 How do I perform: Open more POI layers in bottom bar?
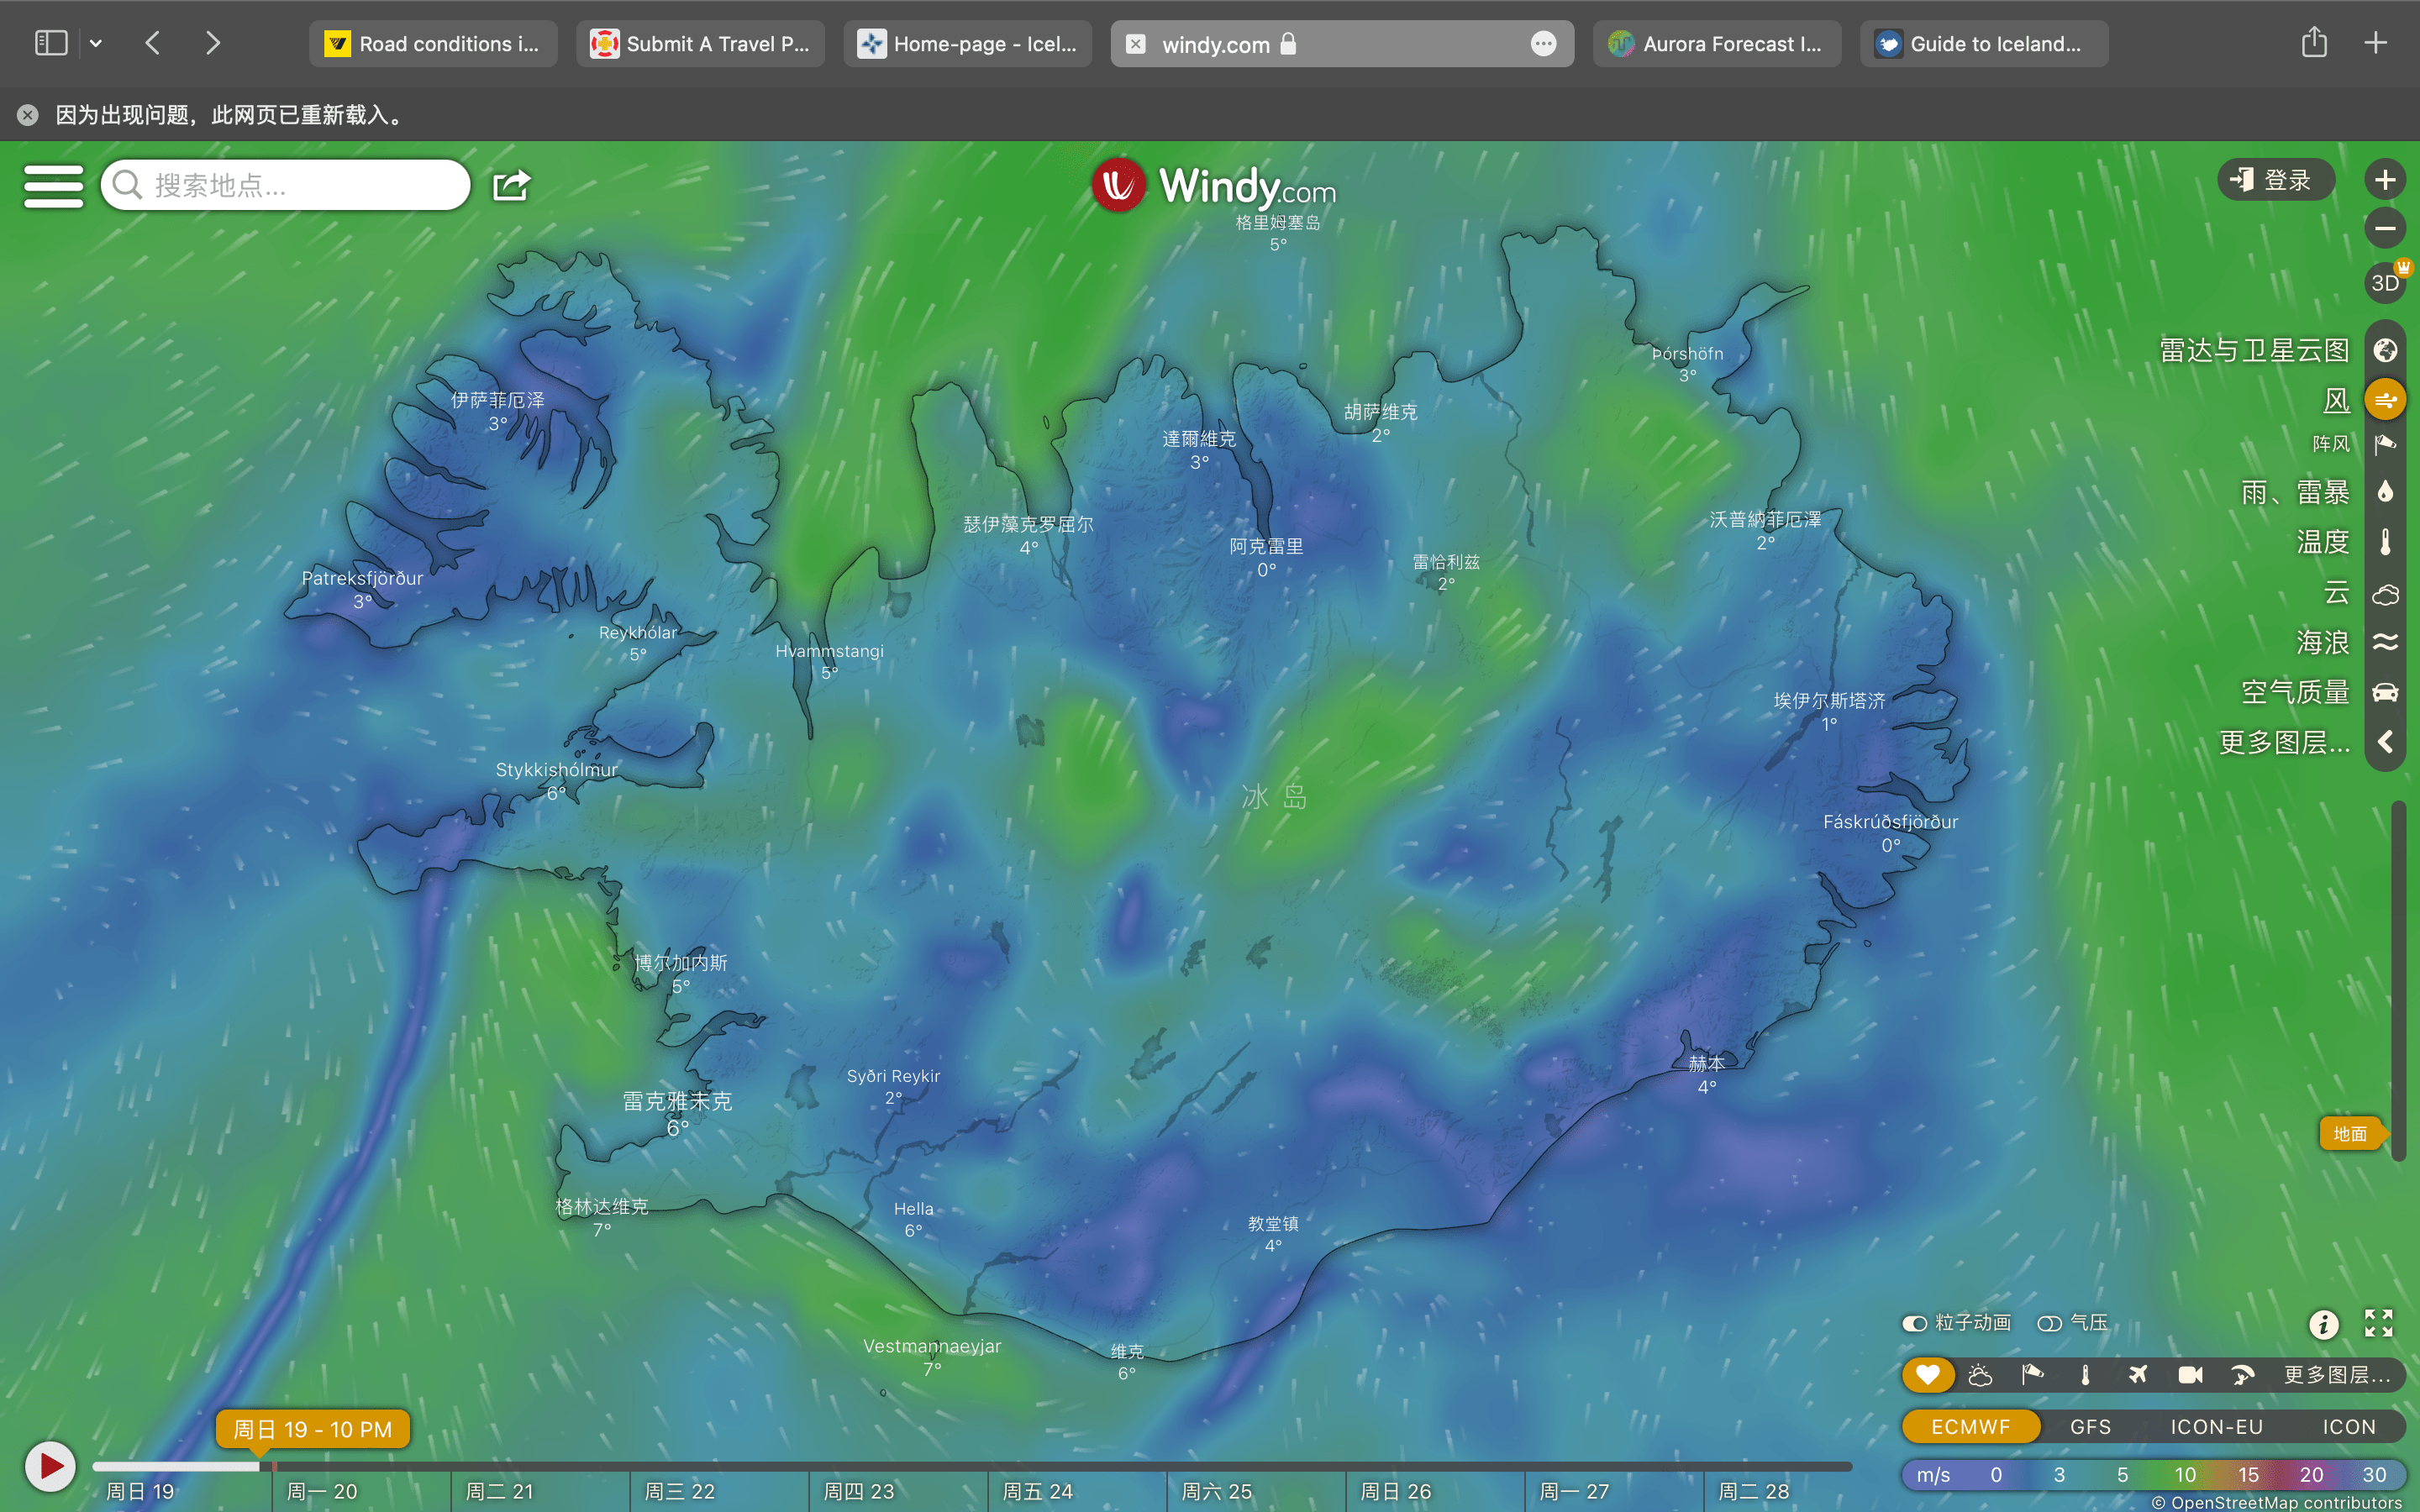[x=2337, y=1375]
